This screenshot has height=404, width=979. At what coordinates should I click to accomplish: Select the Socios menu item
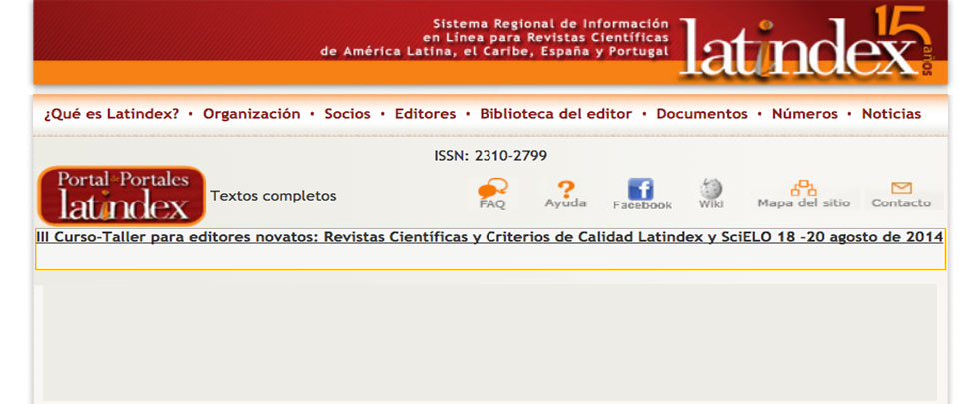click(x=347, y=114)
